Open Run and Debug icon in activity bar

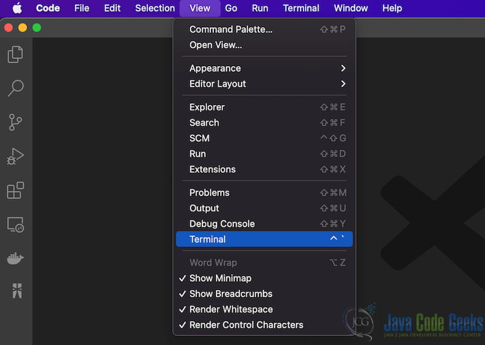coord(15,157)
